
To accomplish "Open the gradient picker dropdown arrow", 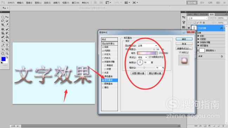I will 156,53.
